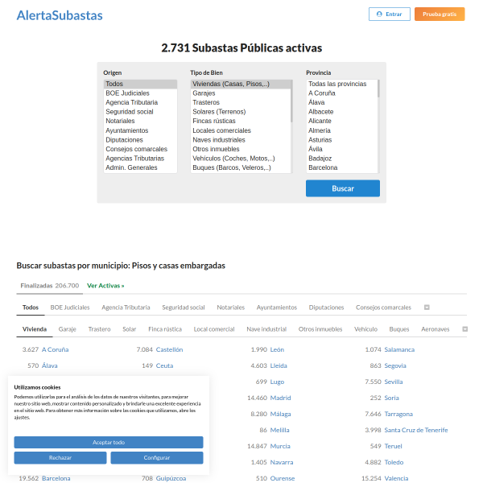Switch to Ayuntamientos origin tab

pyautogui.click(x=277, y=308)
